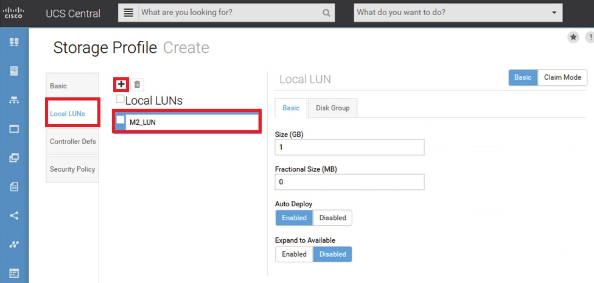Open the calendar sidebar icon
Screen dimensions: 594x283
click(x=14, y=273)
